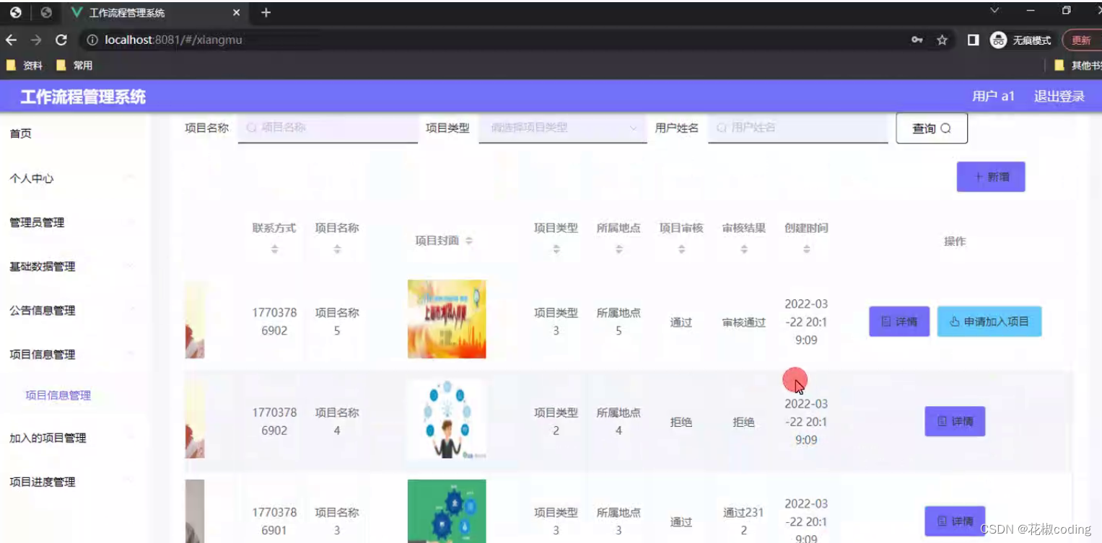Toggle sorting on the 创建时间 column
The width and height of the screenshot is (1102, 543).
pos(805,249)
